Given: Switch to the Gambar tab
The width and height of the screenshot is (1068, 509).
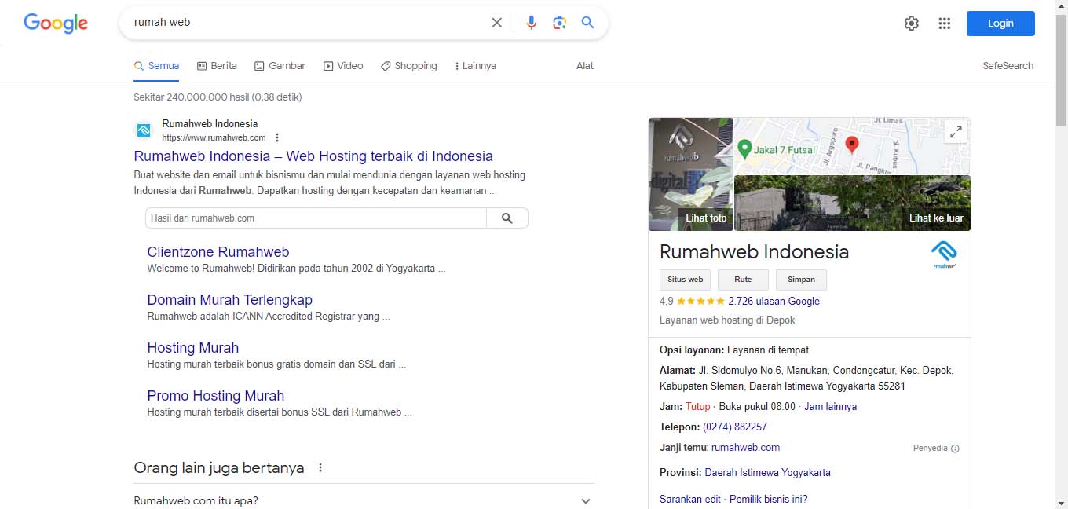Looking at the screenshot, I should [280, 66].
